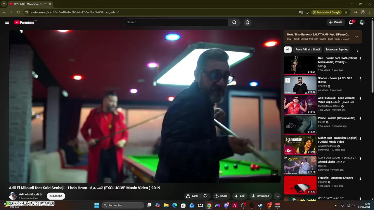Click the search magnifier button

point(234,22)
